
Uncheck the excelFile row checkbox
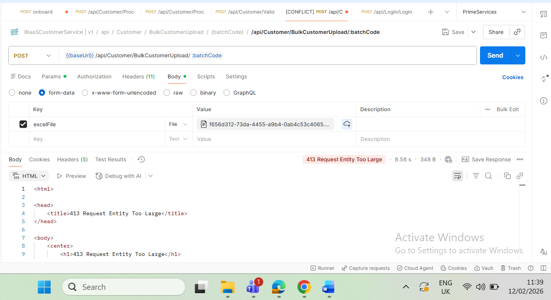tap(23, 124)
